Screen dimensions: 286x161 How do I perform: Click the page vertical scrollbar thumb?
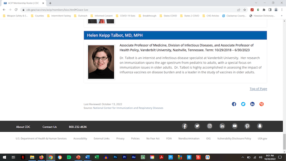coord(284,142)
